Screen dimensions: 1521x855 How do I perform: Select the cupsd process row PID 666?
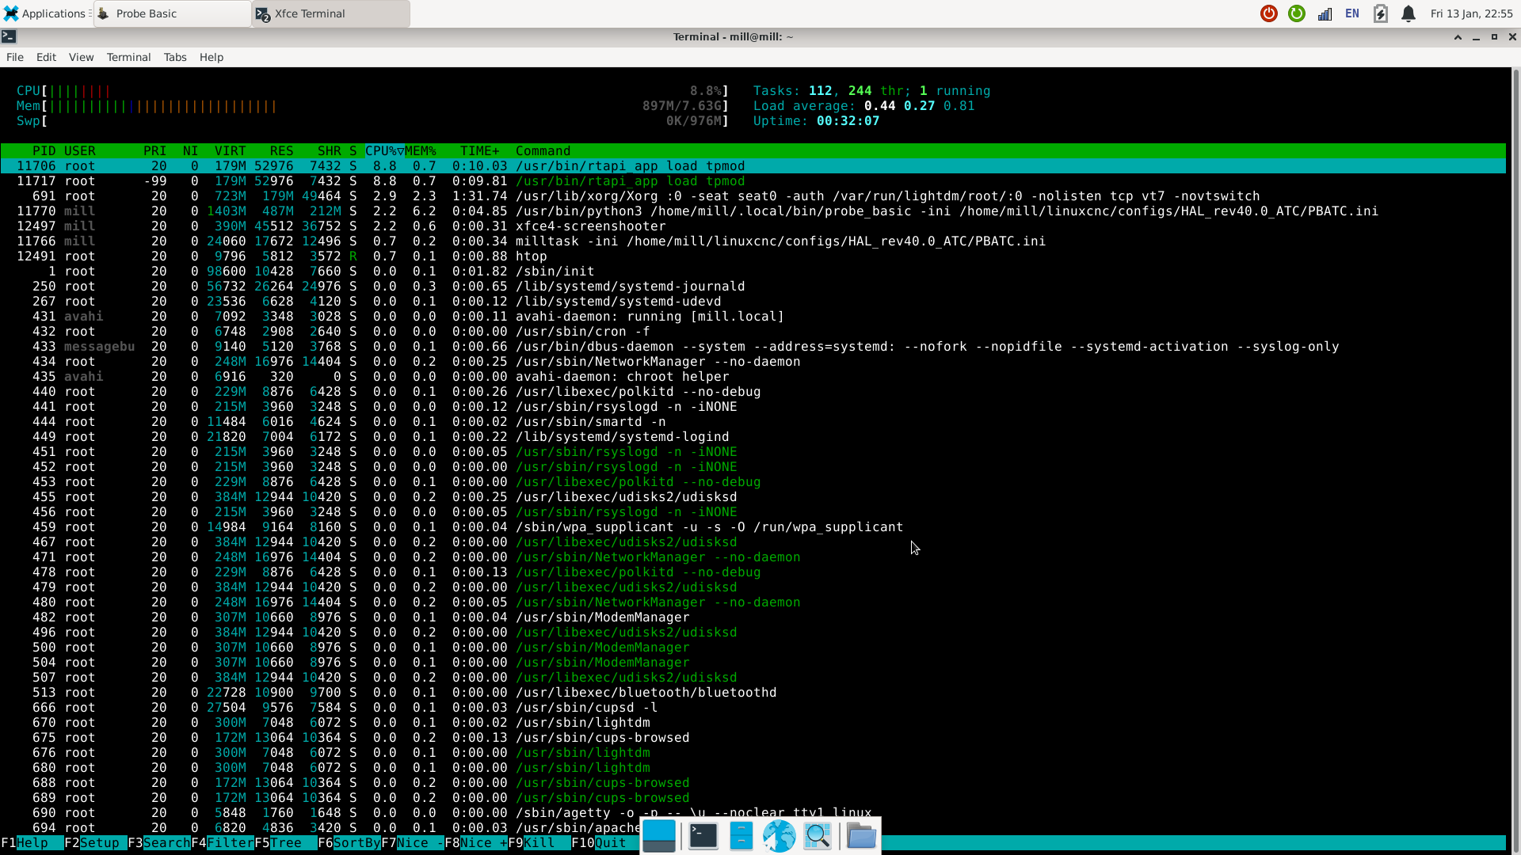pos(753,707)
